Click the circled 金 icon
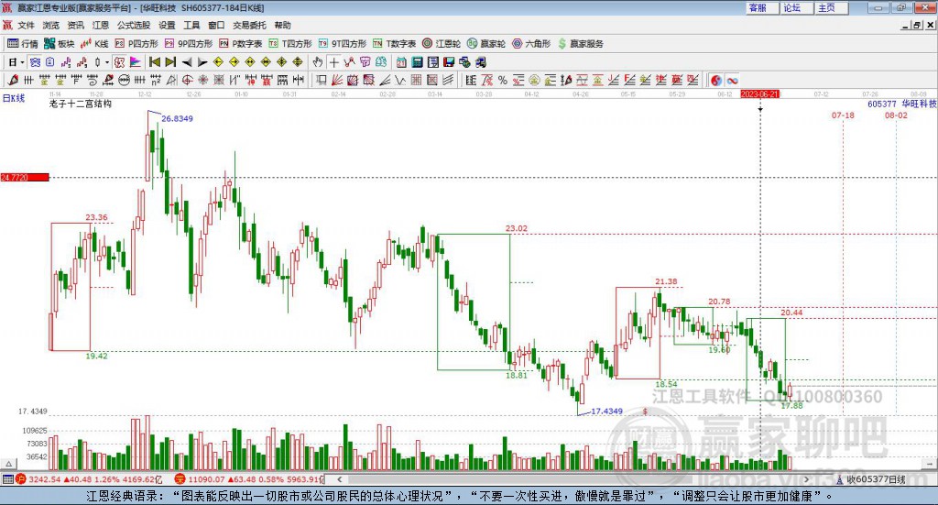This screenshot has width=938, height=505. (534, 80)
